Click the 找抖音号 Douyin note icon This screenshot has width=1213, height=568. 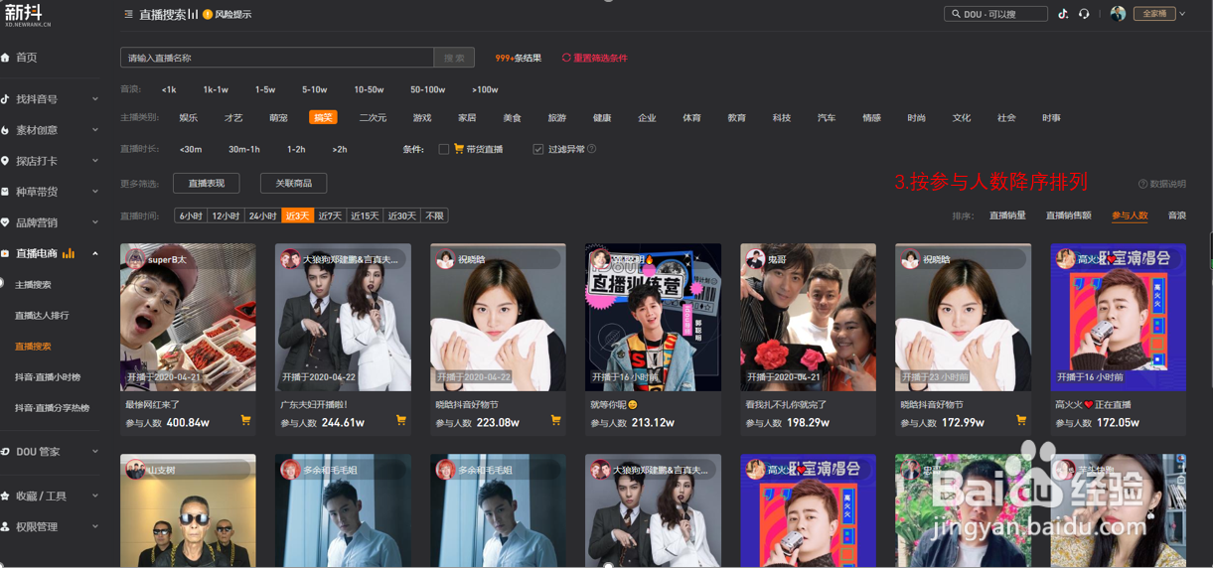[5, 99]
